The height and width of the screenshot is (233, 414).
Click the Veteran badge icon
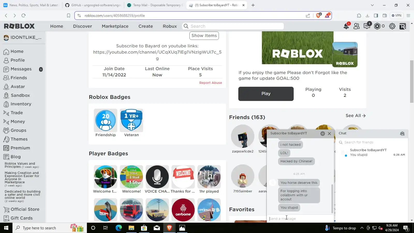click(131, 120)
